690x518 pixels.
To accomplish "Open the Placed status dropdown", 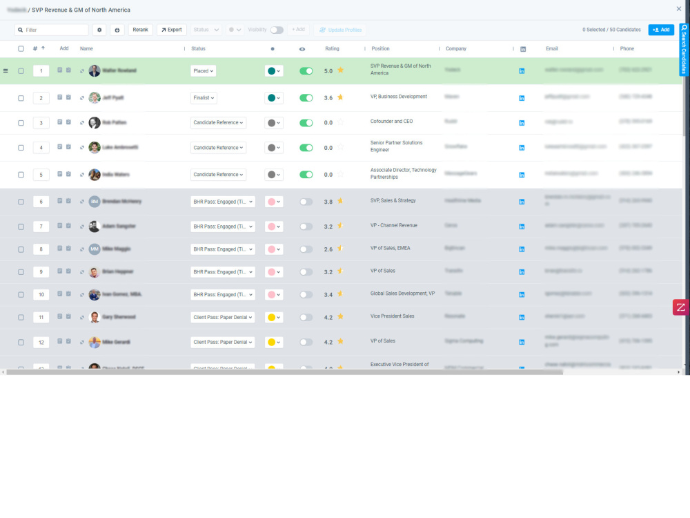I will click(204, 71).
